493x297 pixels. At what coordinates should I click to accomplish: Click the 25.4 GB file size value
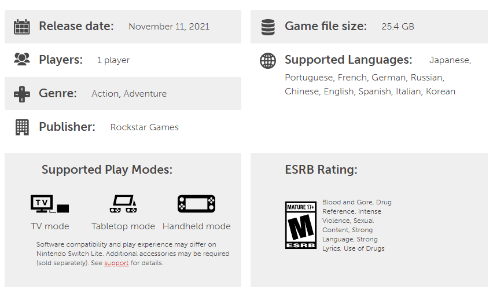click(398, 27)
